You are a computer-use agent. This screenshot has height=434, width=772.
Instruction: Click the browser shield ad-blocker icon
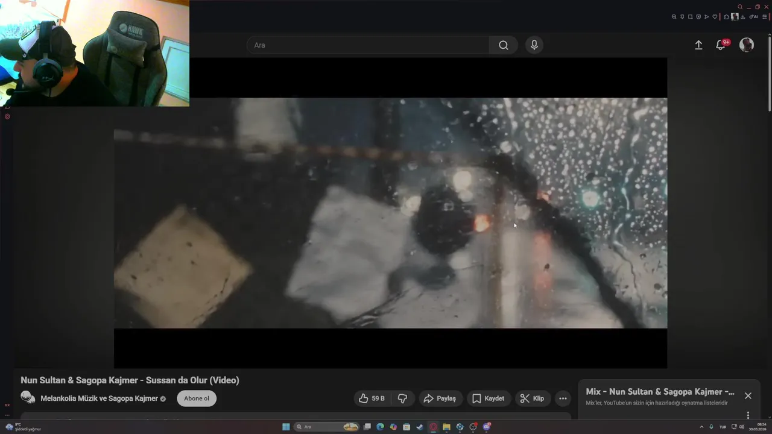point(698,17)
